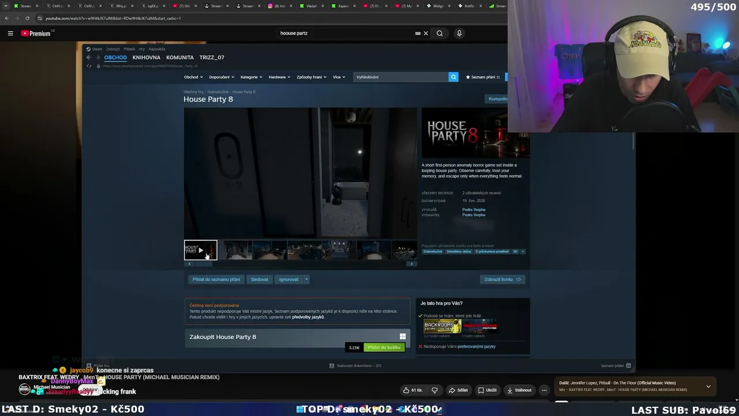The image size is (739, 416).
Task: Click Steam's back navigation arrow
Action: 89,58
